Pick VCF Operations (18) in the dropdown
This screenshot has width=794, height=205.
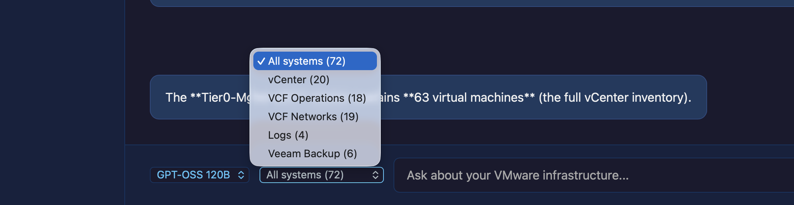coord(315,98)
